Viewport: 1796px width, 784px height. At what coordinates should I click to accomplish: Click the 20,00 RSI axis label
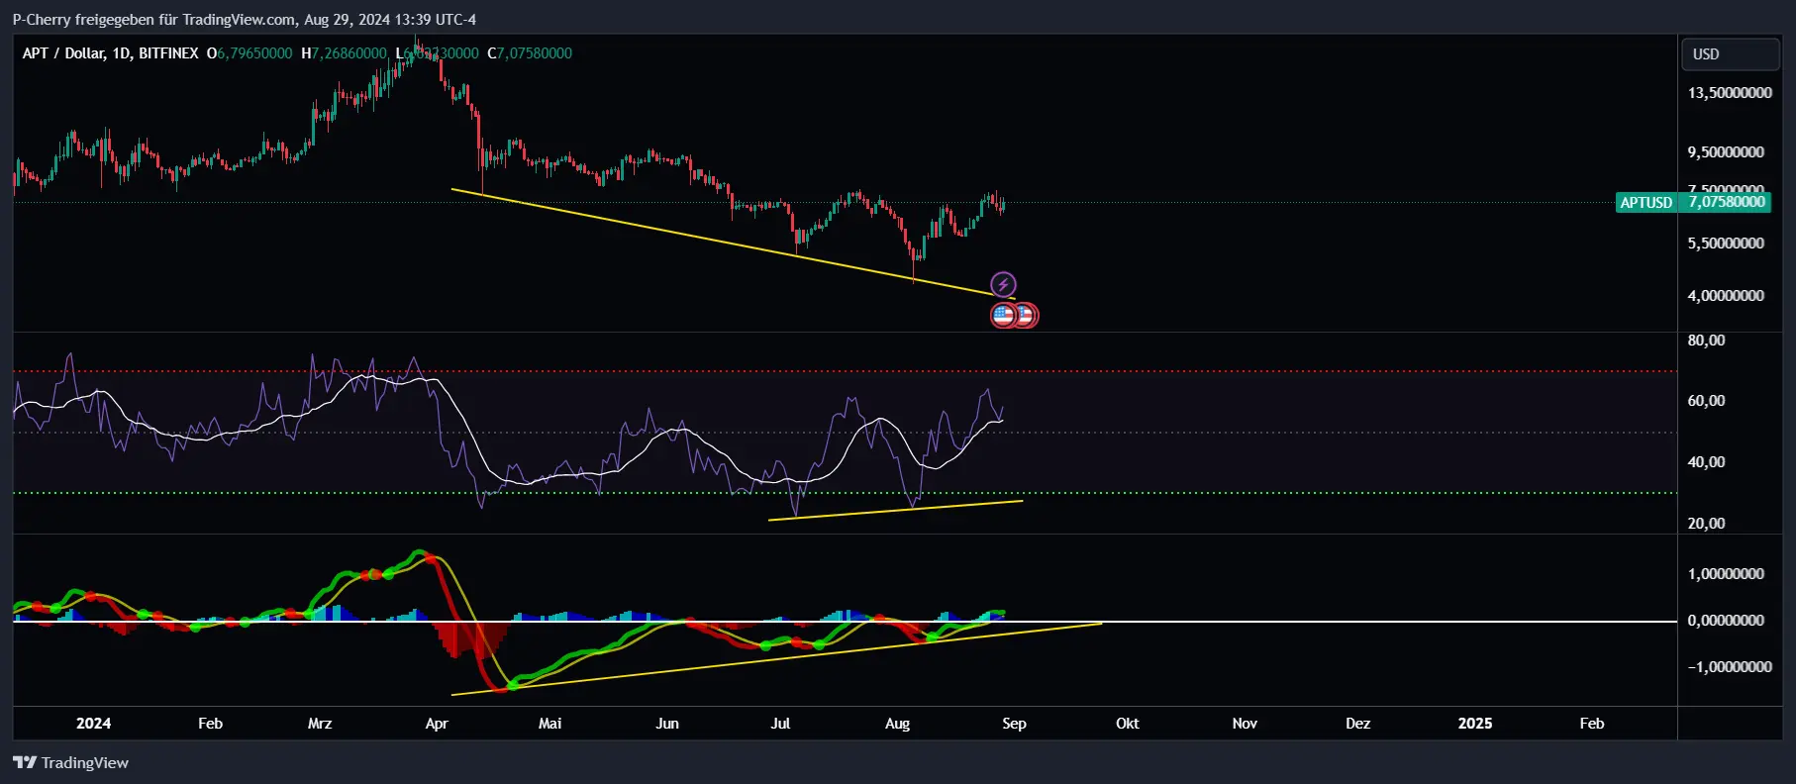click(x=1706, y=524)
